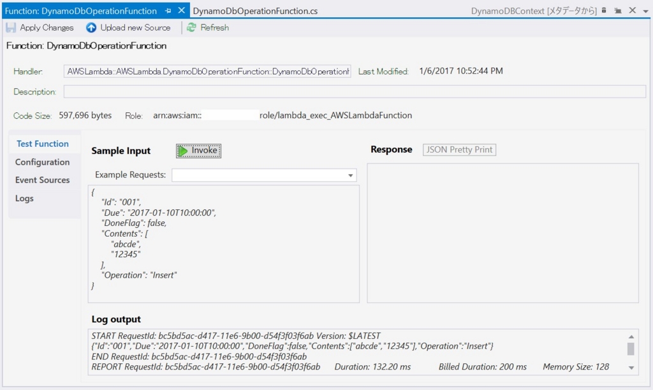Click the Apply Changes button
653x390 pixels.
click(x=40, y=27)
